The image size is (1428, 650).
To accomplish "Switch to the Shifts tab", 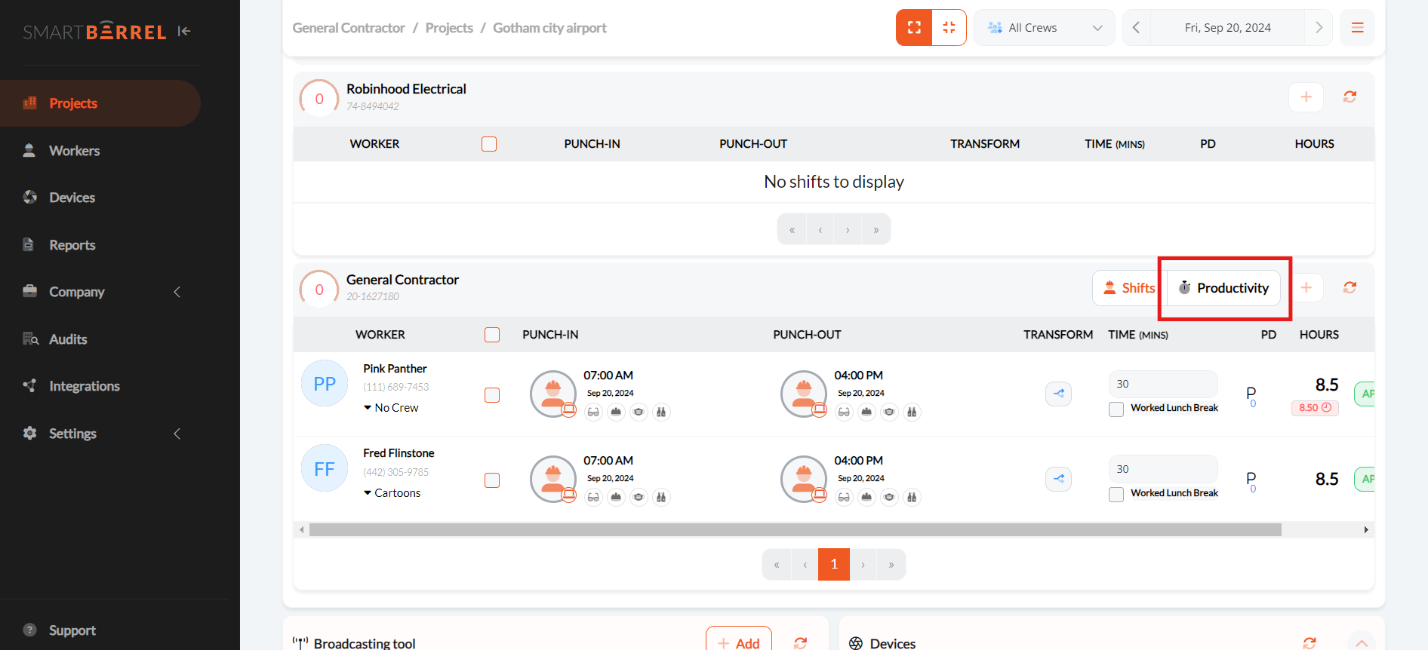I will click(x=1129, y=288).
